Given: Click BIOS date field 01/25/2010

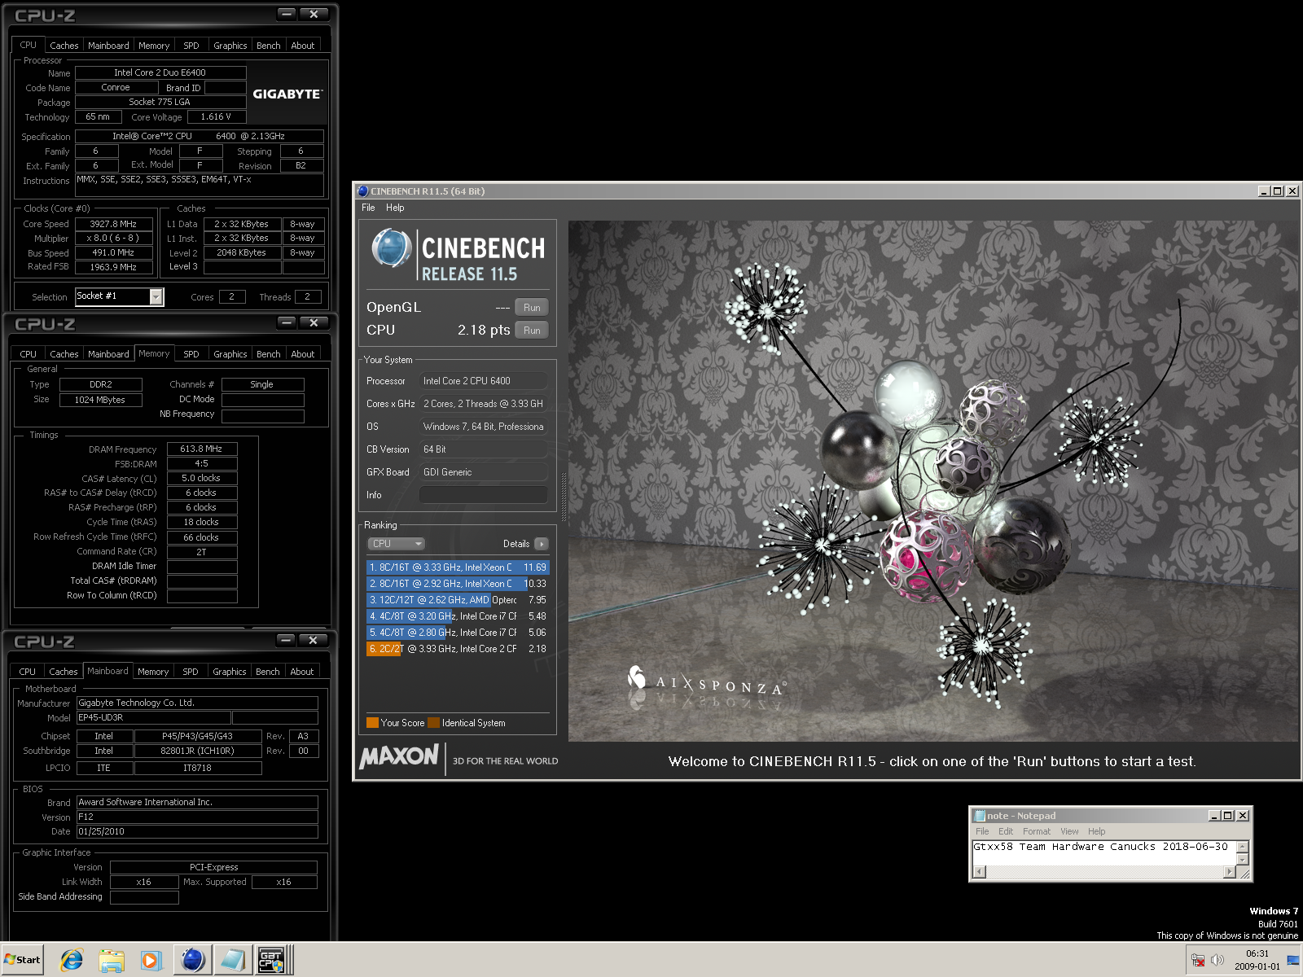Looking at the screenshot, I should (x=197, y=832).
